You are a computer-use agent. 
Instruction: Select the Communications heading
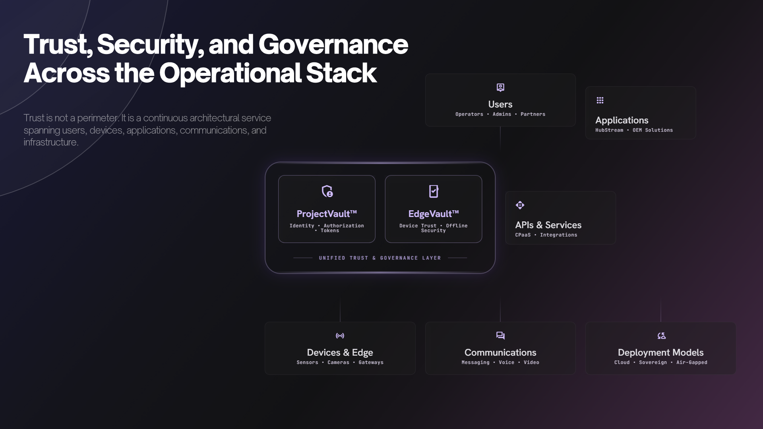(500, 353)
